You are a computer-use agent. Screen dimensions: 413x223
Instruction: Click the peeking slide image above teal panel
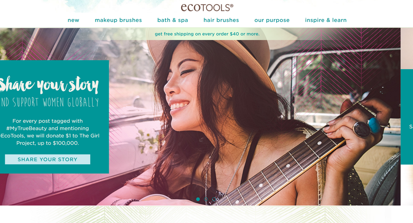[407, 48]
